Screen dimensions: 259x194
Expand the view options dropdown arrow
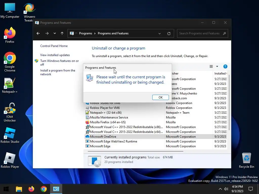[x=217, y=66]
